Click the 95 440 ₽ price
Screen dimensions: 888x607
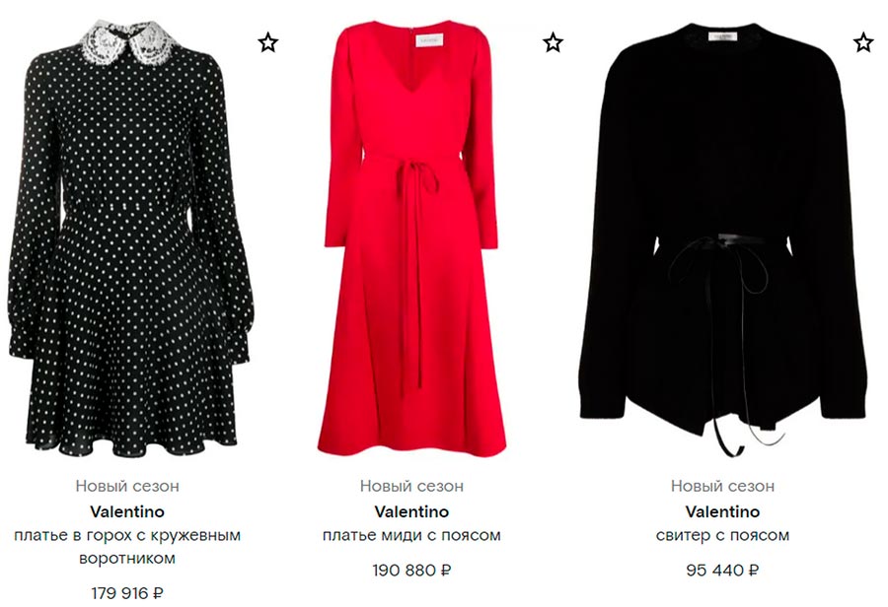click(x=722, y=571)
